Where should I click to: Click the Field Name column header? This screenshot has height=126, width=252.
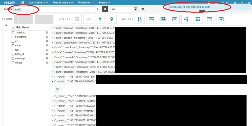(22, 27)
